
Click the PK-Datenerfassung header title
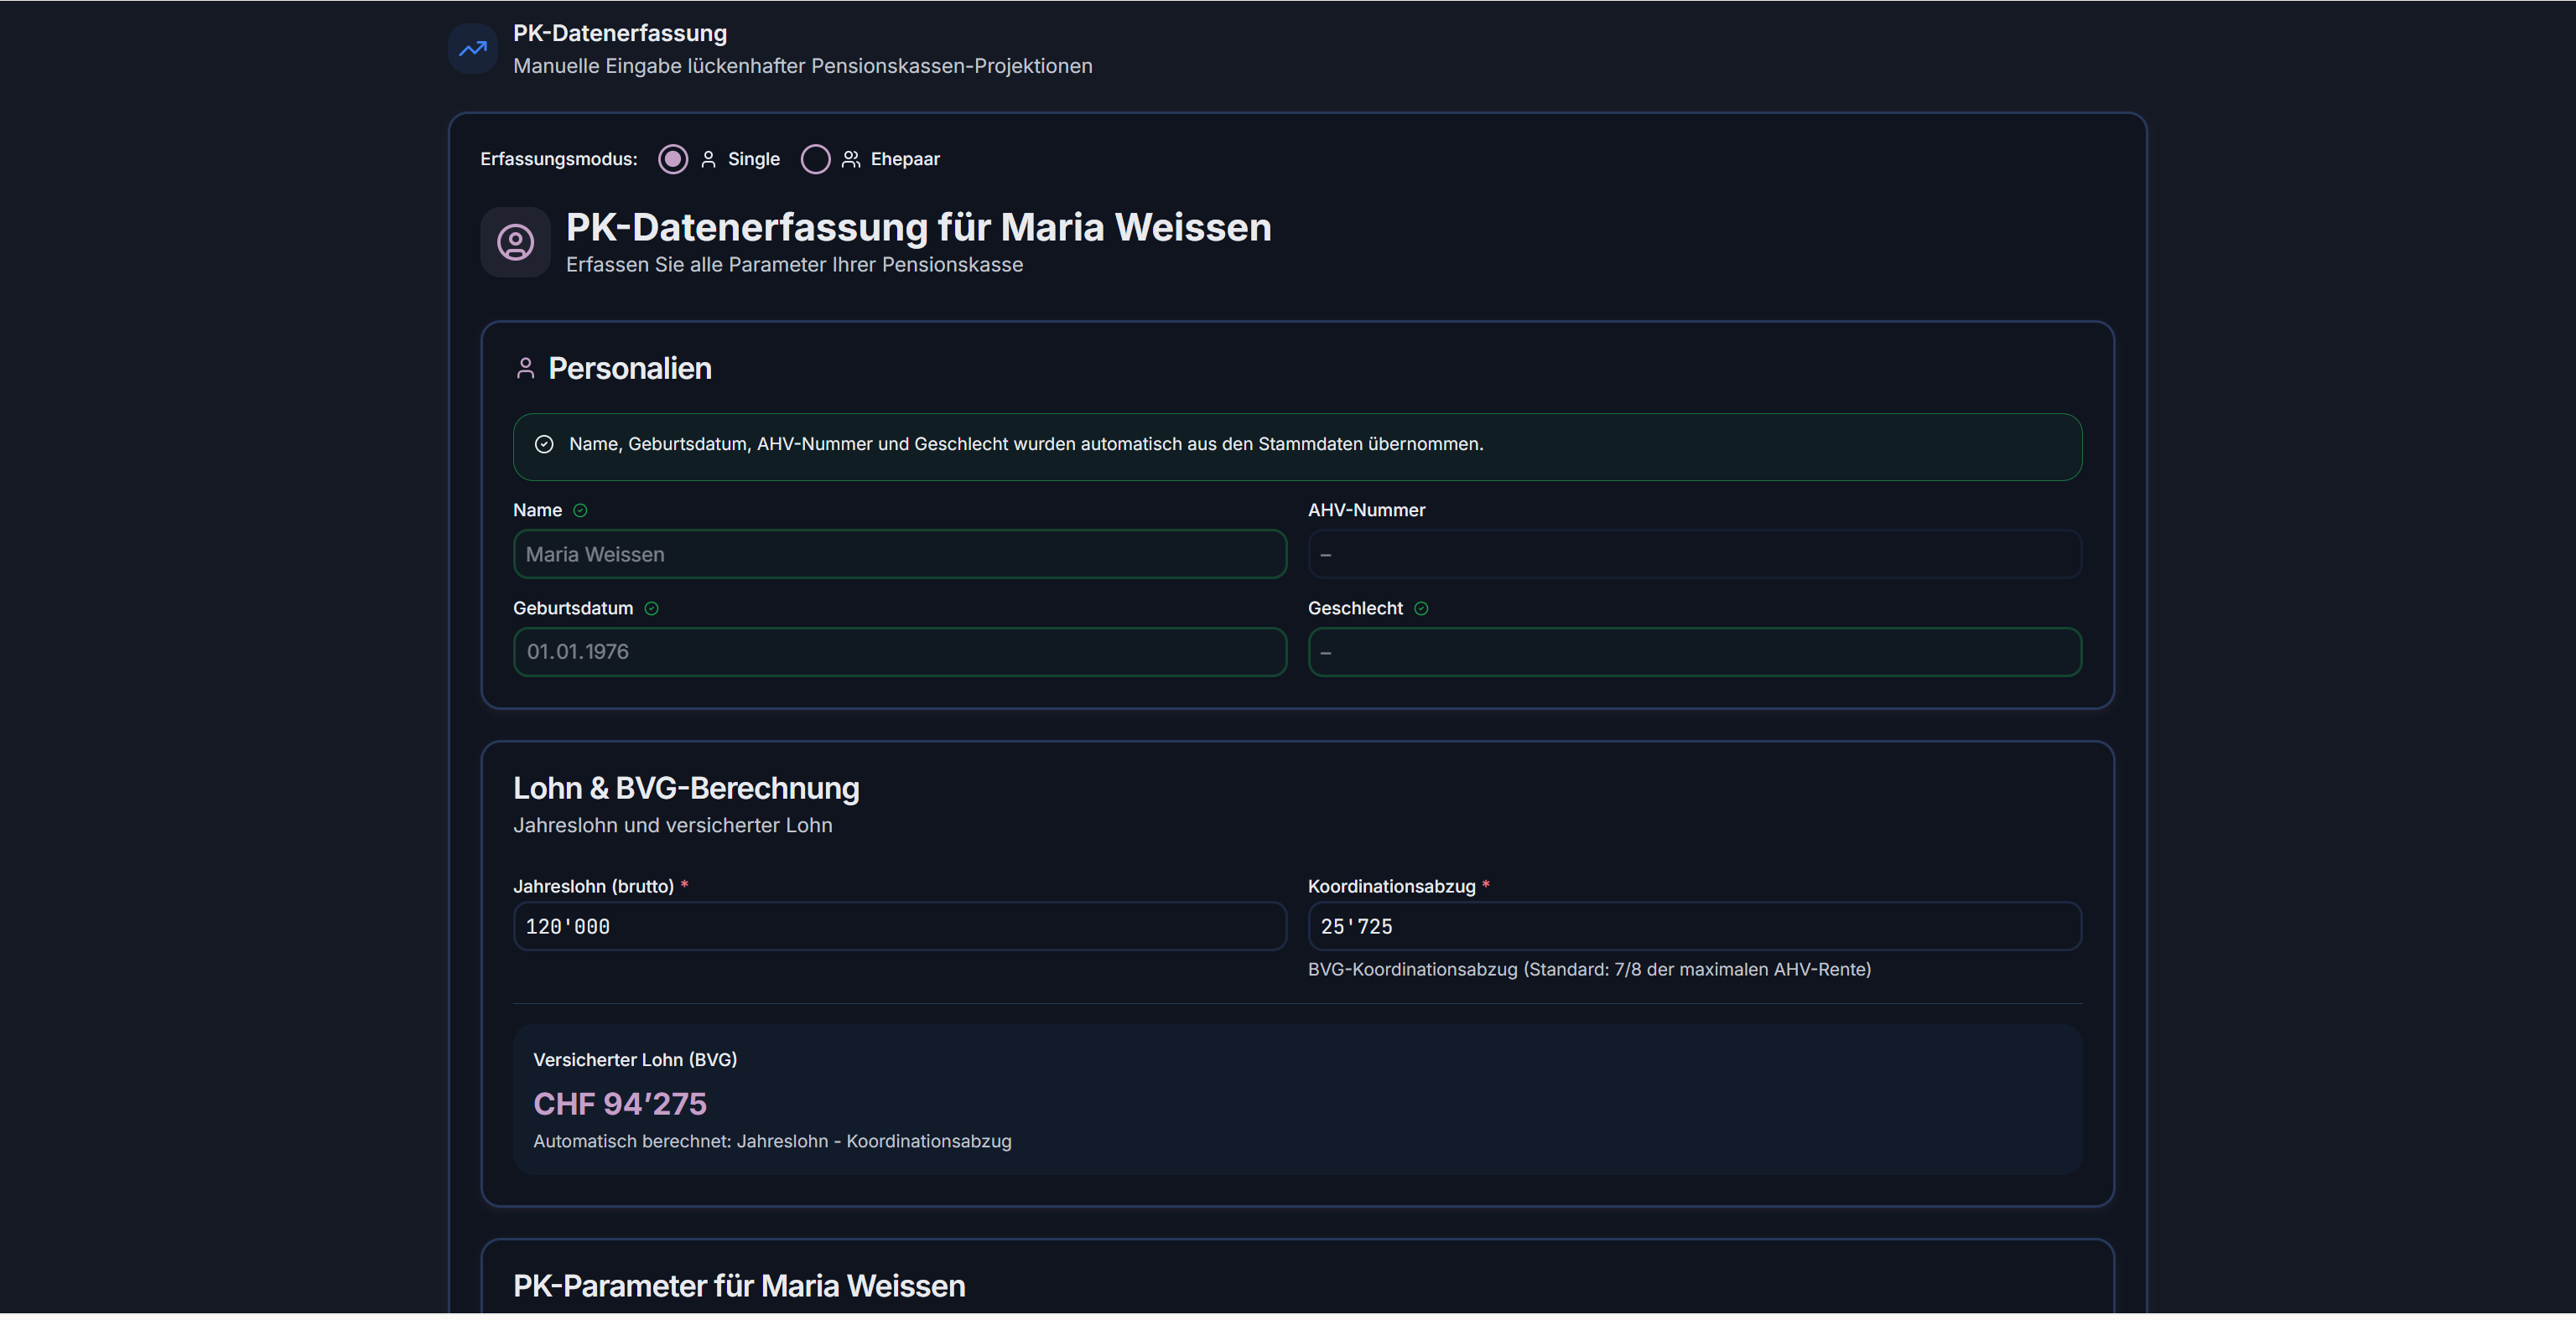[619, 33]
